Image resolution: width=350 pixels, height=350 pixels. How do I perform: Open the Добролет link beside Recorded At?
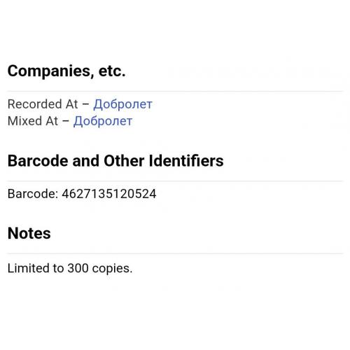122,104
